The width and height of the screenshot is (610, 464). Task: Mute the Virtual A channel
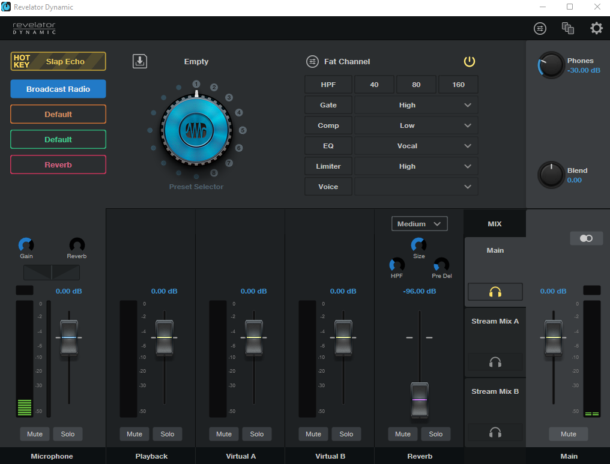point(224,433)
